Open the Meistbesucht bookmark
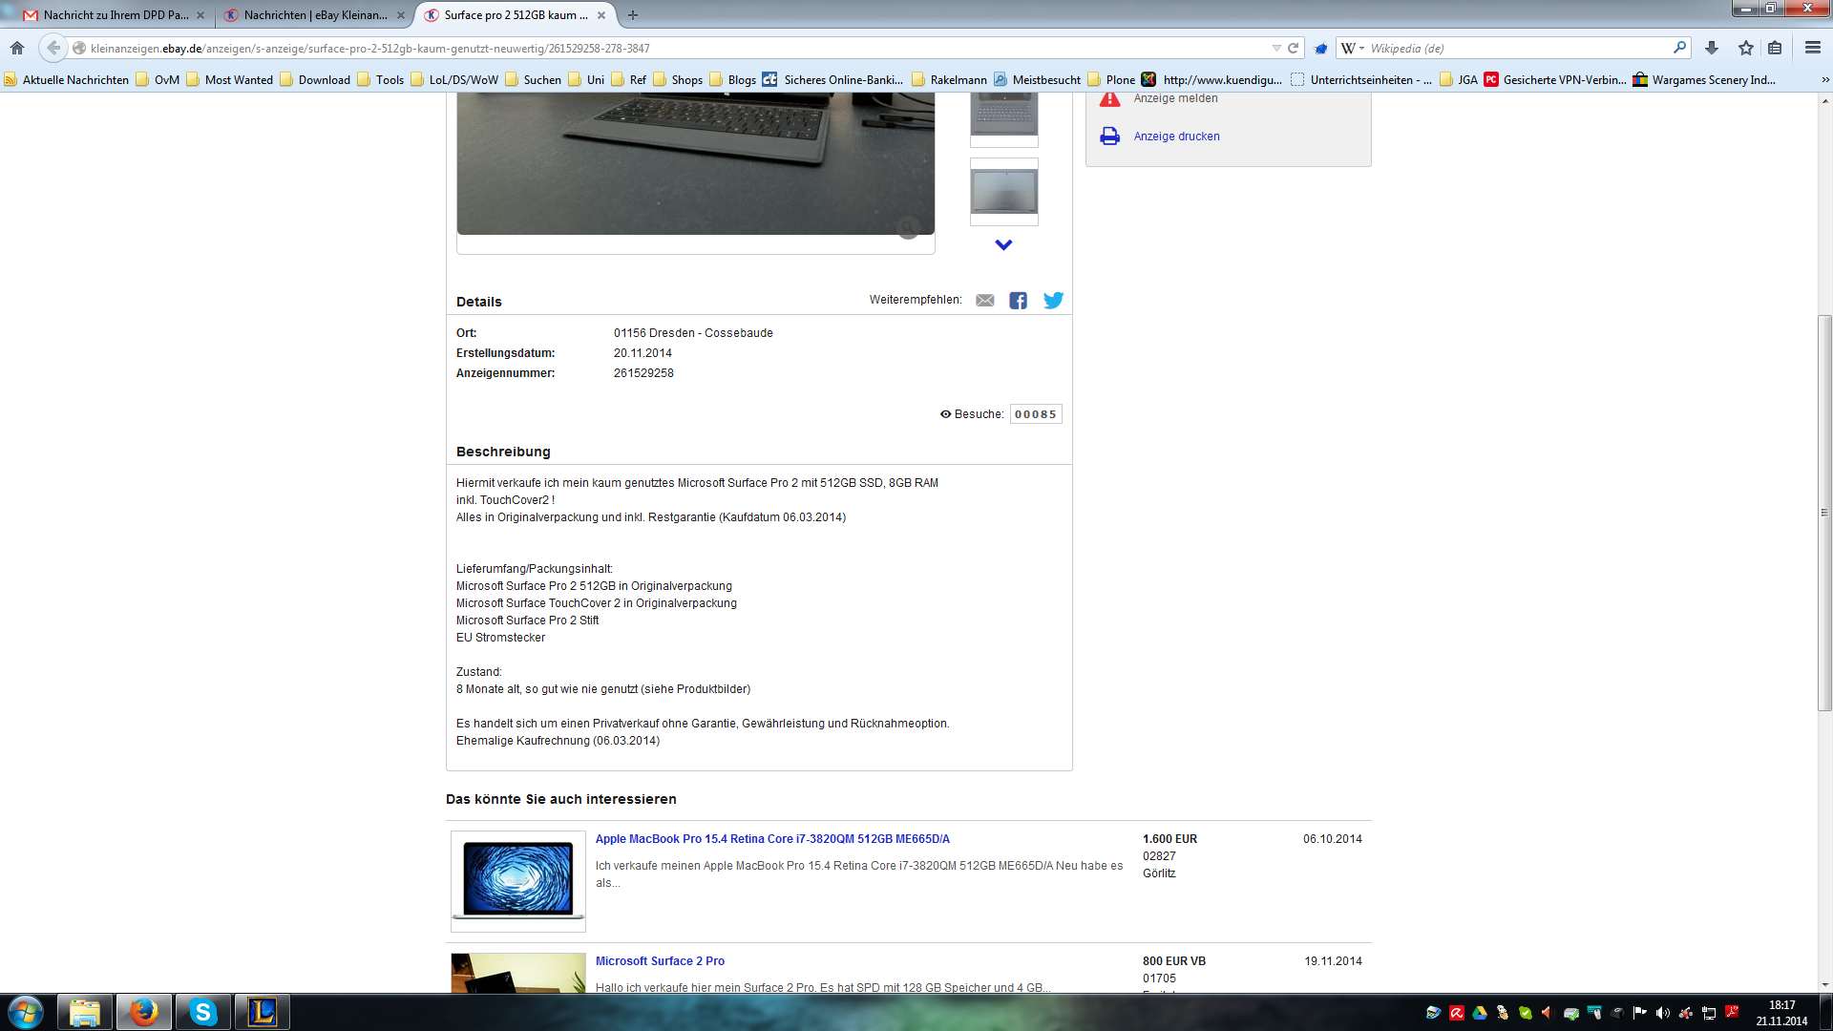Viewport: 1833px width, 1031px height. click(x=1037, y=80)
